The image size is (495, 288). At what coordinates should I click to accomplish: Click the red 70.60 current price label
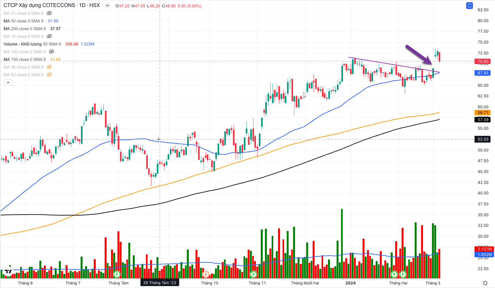coord(483,62)
